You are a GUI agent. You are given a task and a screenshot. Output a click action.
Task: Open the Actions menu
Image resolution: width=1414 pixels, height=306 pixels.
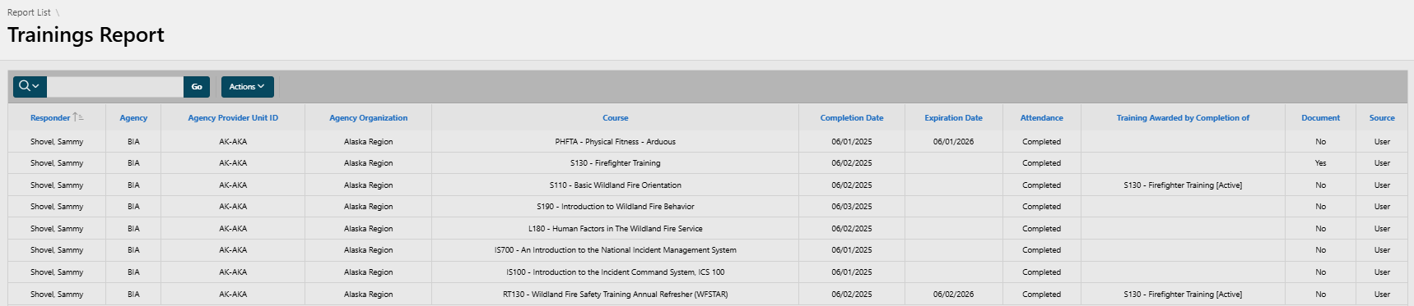(247, 86)
